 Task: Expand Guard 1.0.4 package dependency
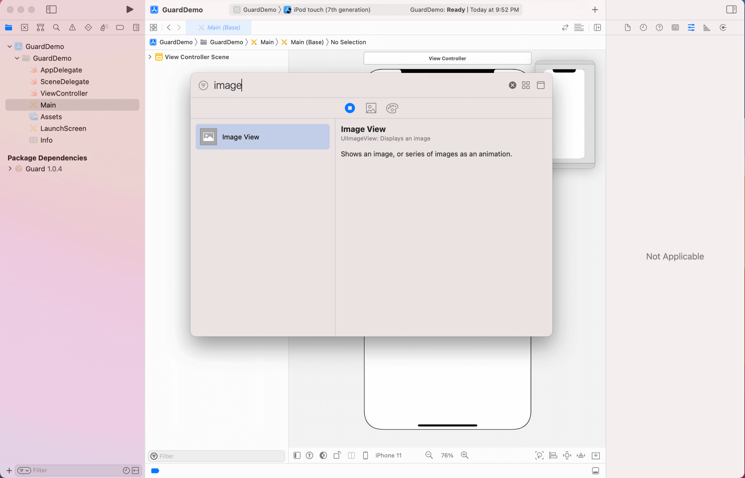(x=10, y=169)
